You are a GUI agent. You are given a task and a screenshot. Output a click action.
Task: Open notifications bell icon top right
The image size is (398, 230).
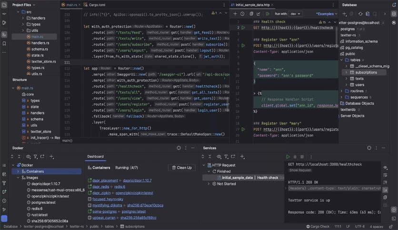click(394, 5)
